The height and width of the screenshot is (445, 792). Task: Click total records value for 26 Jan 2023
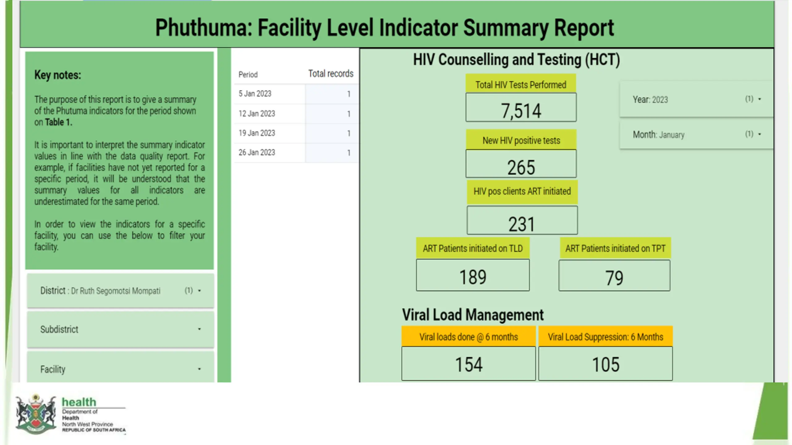point(348,153)
